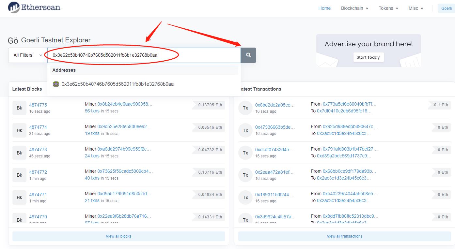Open the 19 txns link

(x=92, y=133)
